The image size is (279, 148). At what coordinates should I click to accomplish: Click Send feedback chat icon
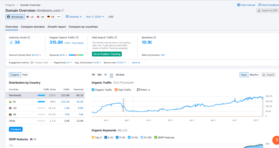(x=260, y=5)
